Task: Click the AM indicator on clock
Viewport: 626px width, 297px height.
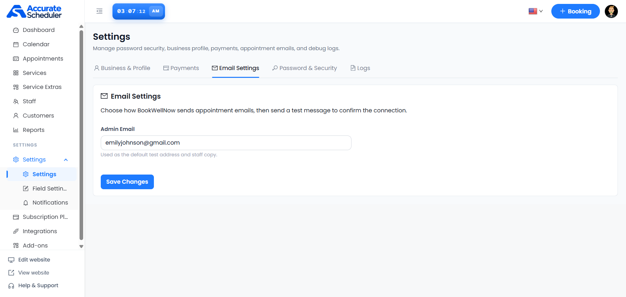Action: (156, 11)
